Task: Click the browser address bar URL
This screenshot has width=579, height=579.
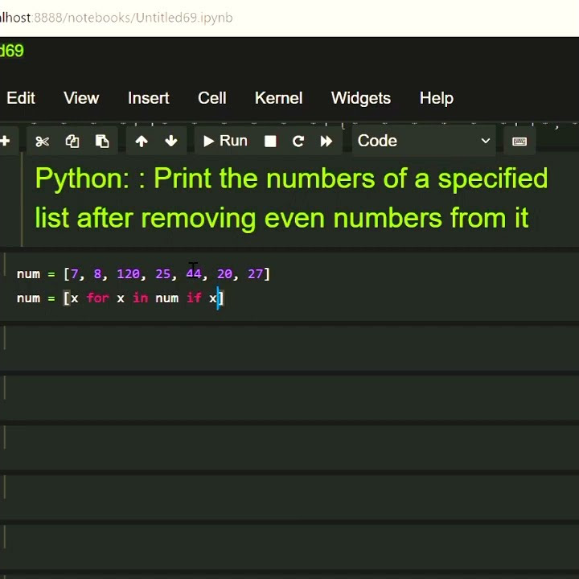Action: (x=117, y=18)
